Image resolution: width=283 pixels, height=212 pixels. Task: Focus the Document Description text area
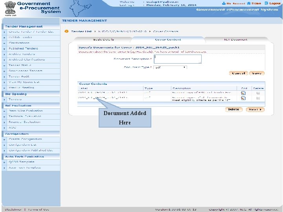pyautogui.click(x=178, y=59)
